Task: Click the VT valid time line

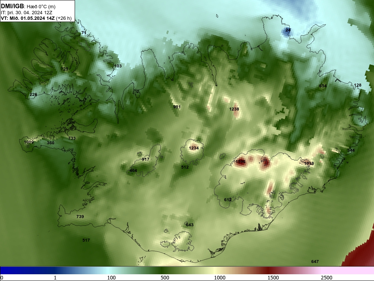Action: pyautogui.click(x=36, y=18)
